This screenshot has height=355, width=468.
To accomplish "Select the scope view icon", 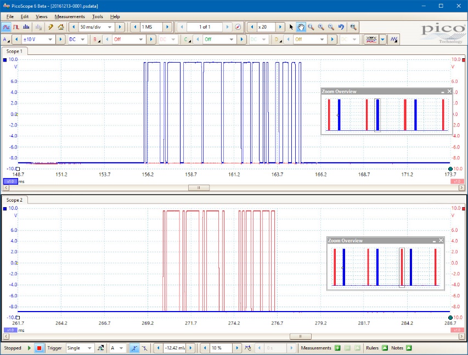I will 7,26.
